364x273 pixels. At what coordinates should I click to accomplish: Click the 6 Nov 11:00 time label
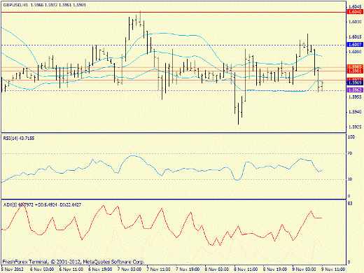[71, 269]
